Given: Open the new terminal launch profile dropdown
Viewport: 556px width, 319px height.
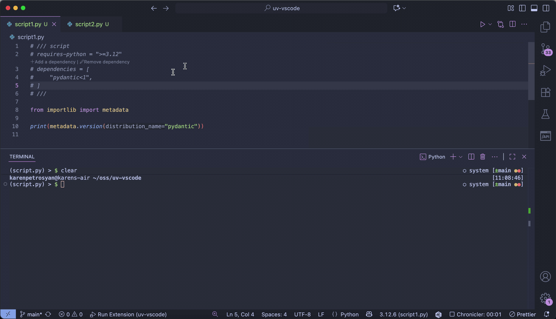Looking at the screenshot, I should [461, 157].
